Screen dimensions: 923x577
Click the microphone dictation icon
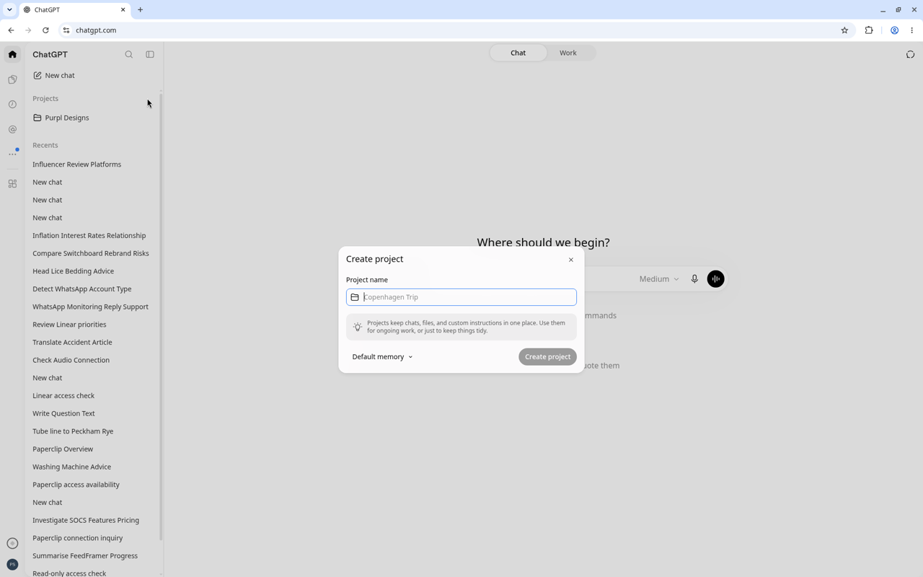click(x=694, y=279)
